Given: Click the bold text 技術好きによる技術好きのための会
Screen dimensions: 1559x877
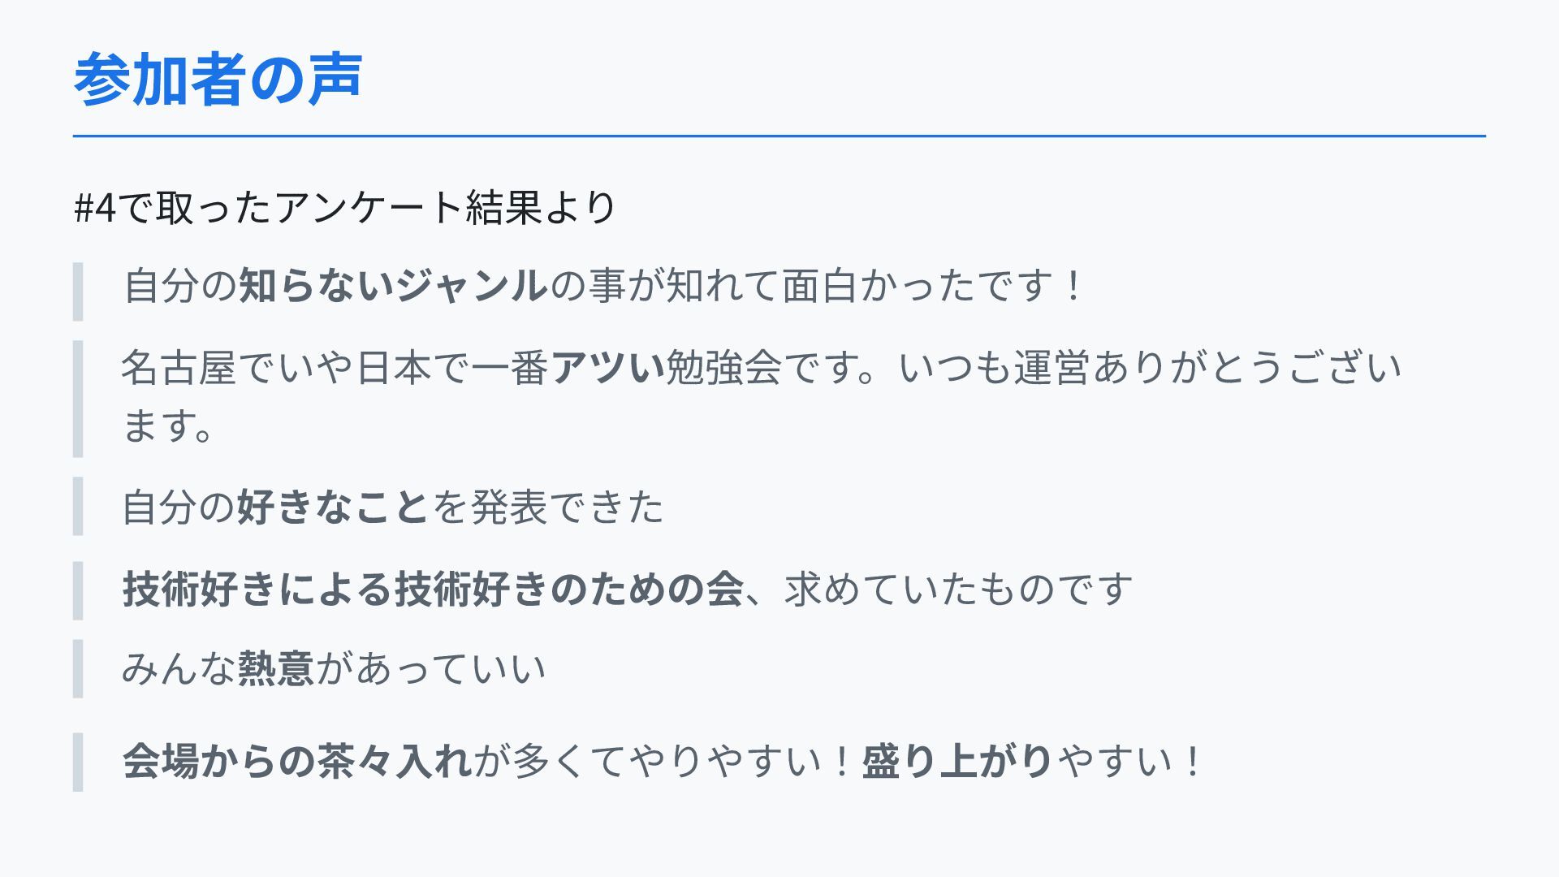Looking at the screenshot, I should (433, 589).
